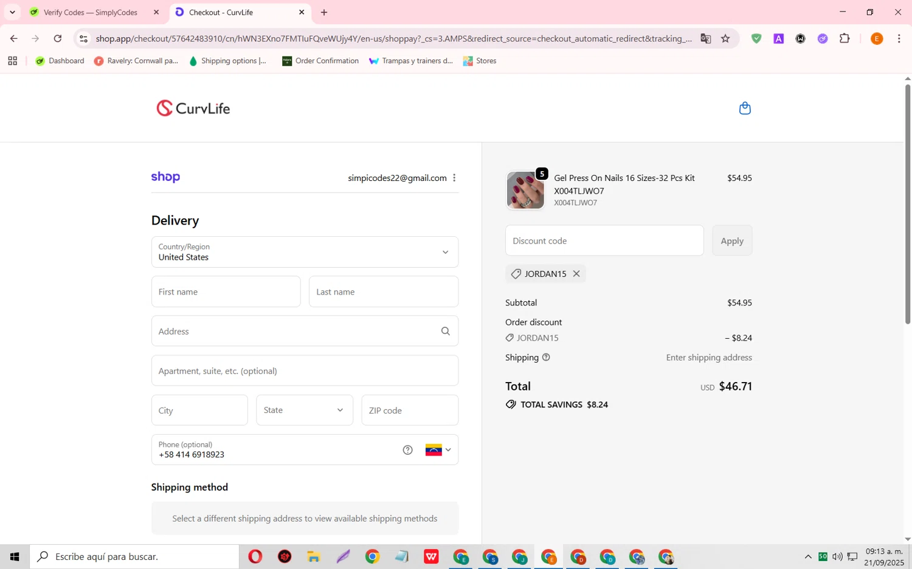Click the taskbar volume icon
Screen dimensions: 912x569
[x=837, y=556]
